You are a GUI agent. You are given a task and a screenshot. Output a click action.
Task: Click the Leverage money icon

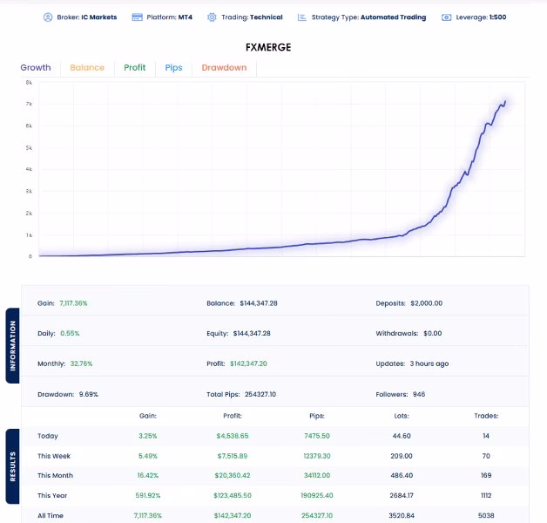pyautogui.click(x=447, y=17)
